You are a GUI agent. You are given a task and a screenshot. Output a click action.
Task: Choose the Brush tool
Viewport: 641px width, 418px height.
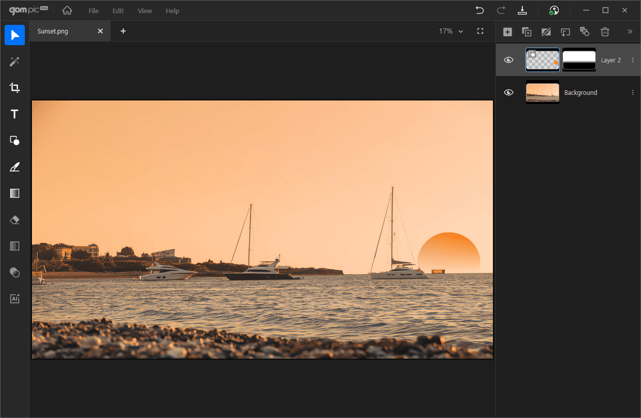pyautogui.click(x=15, y=167)
